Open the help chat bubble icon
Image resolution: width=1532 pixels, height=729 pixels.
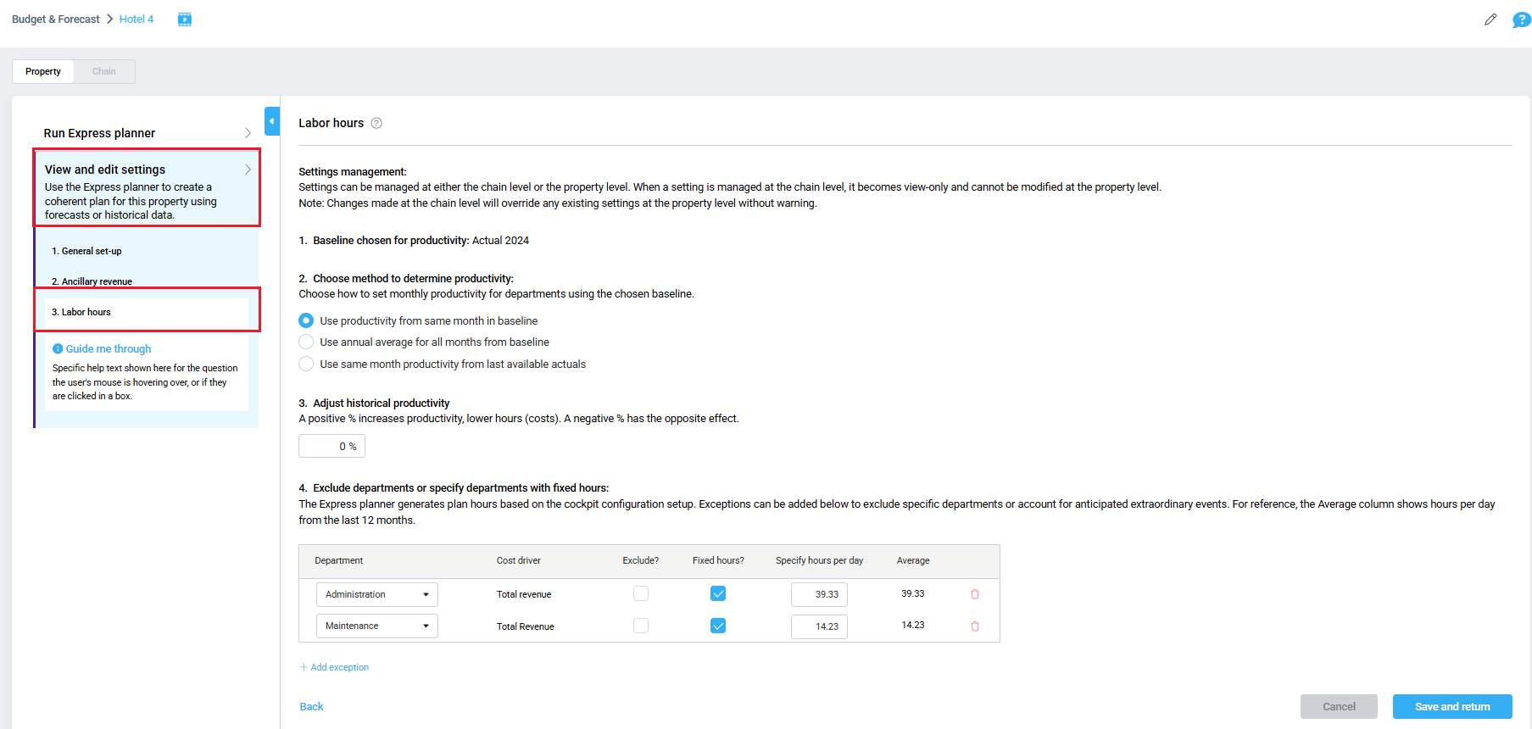tap(1521, 19)
